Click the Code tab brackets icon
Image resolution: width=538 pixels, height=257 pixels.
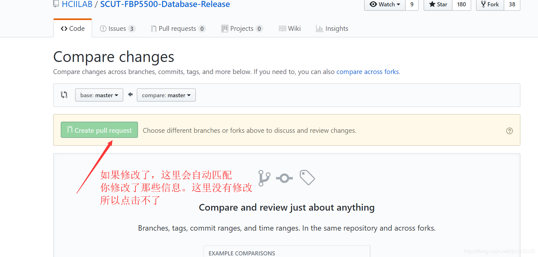tap(64, 29)
